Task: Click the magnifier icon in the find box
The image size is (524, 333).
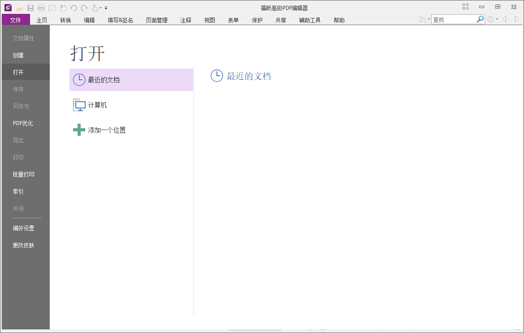Action: (480, 19)
